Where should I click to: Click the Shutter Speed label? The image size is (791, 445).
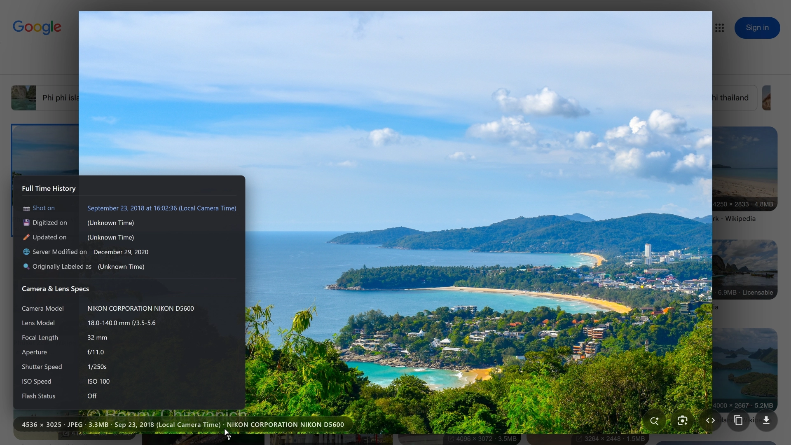point(42,367)
